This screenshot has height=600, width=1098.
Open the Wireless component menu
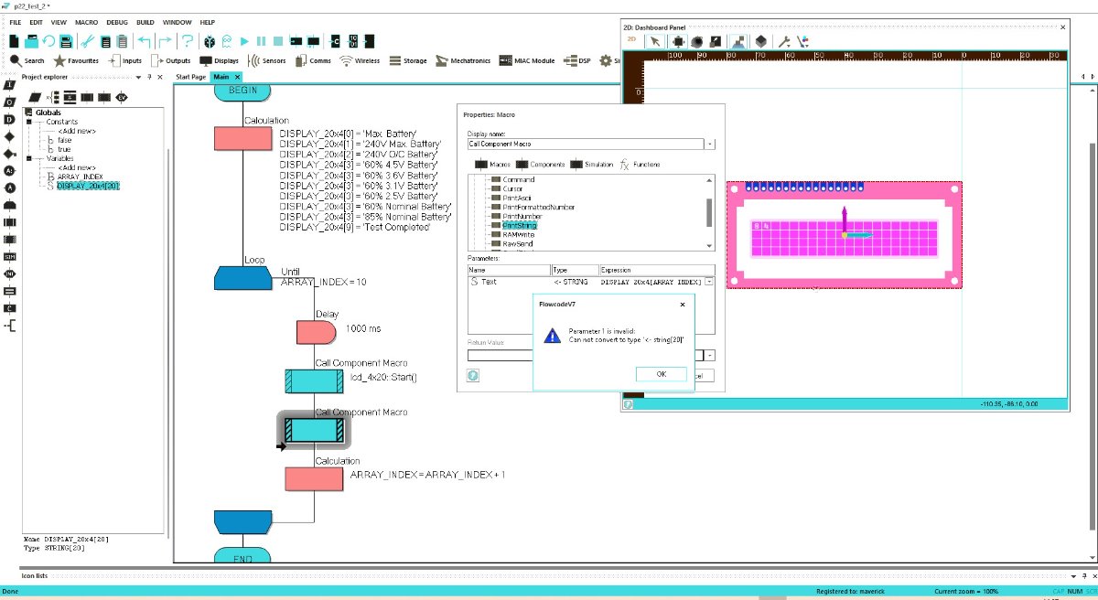360,60
